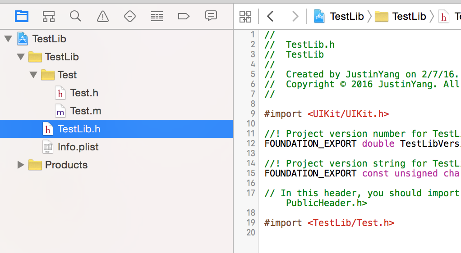
Task: Show the Symbol navigator
Action: point(49,17)
